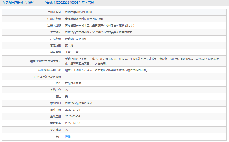Click the Ⅰ型、Ⅱ型 model specification value
The image size is (229, 142).
coord(72,52)
